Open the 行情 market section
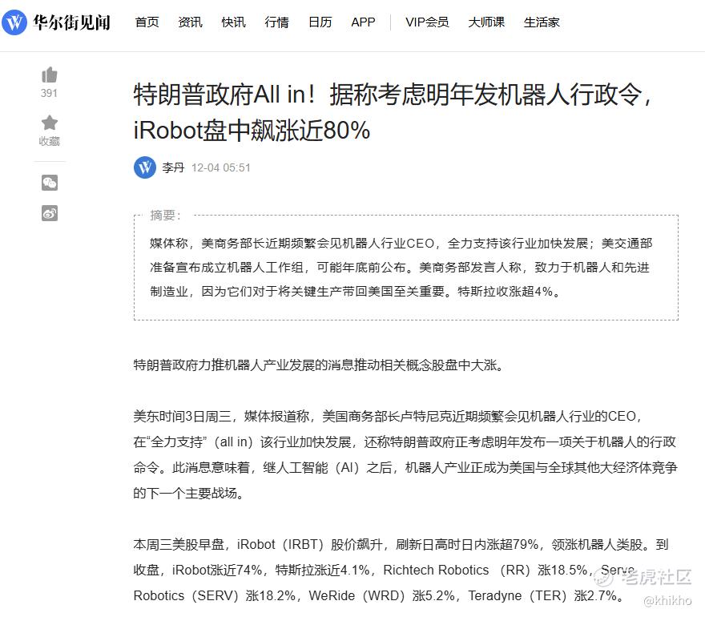 click(x=276, y=22)
